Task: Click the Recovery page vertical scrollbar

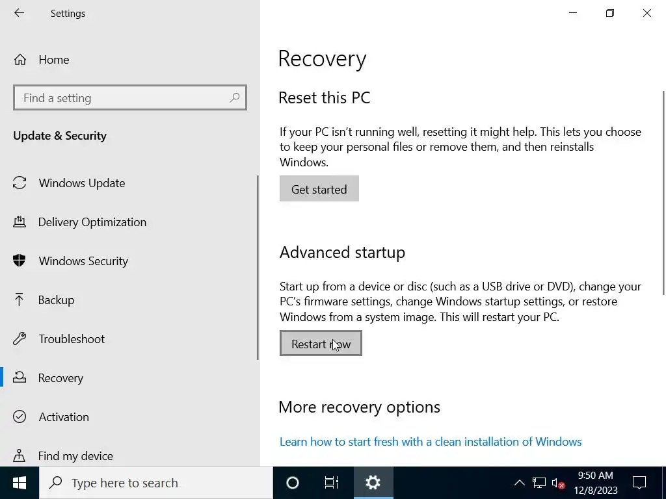Action: coord(663,193)
